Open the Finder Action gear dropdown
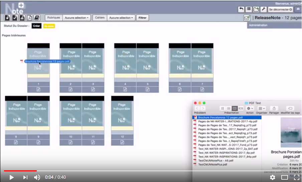Viewport: 302px width, 182px height. point(250,108)
